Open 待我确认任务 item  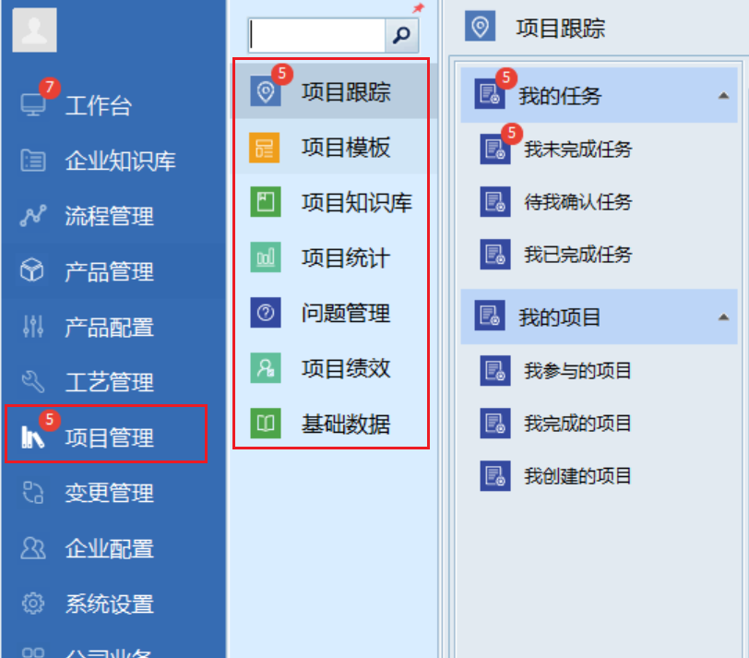pyautogui.click(x=577, y=202)
